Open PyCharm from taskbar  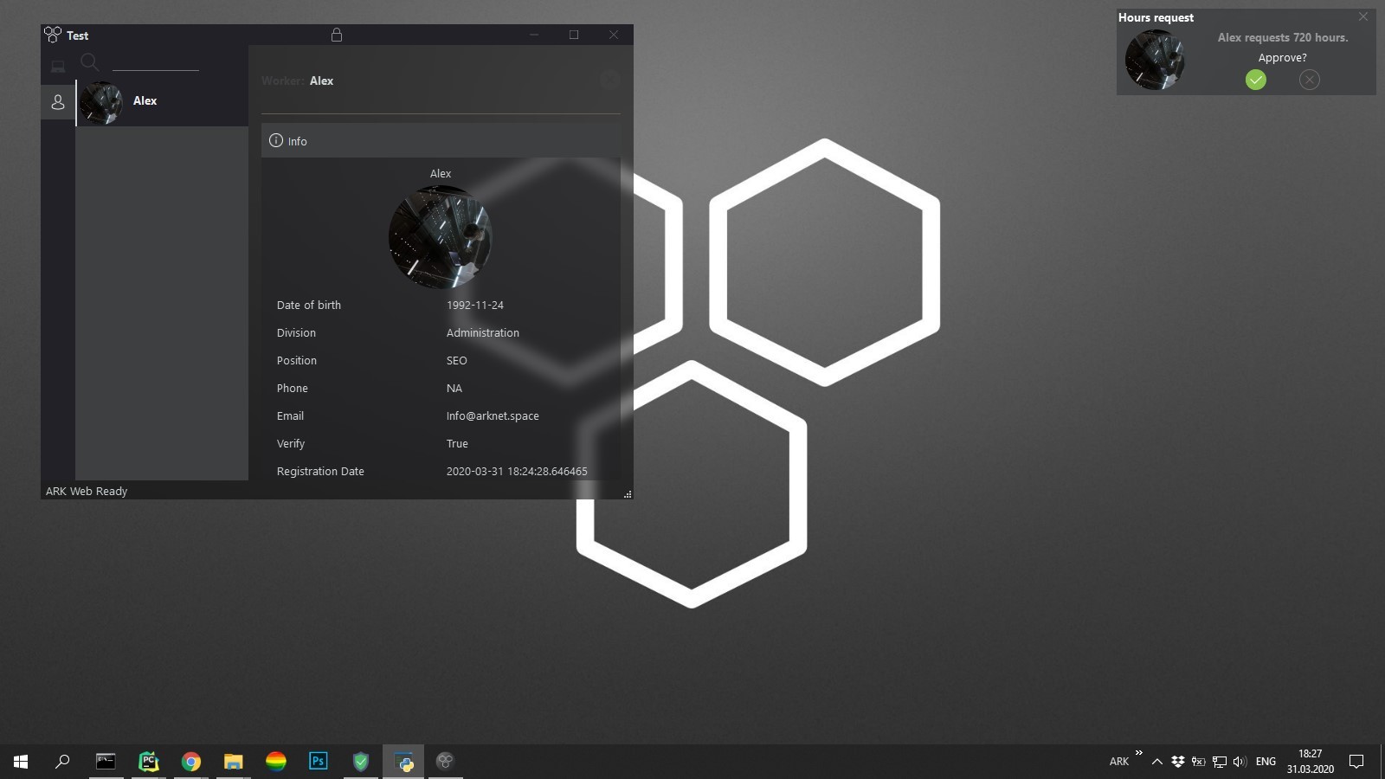click(149, 762)
